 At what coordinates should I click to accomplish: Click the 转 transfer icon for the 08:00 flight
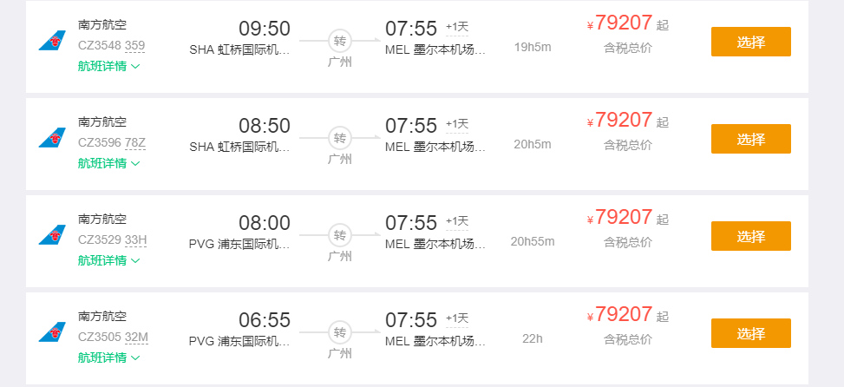(x=340, y=235)
